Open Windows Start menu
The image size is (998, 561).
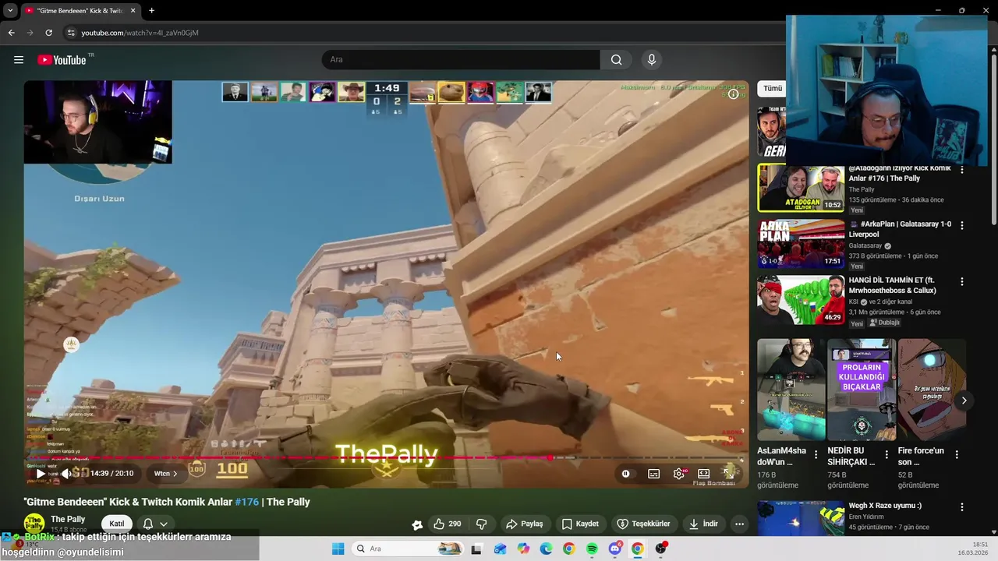click(338, 549)
